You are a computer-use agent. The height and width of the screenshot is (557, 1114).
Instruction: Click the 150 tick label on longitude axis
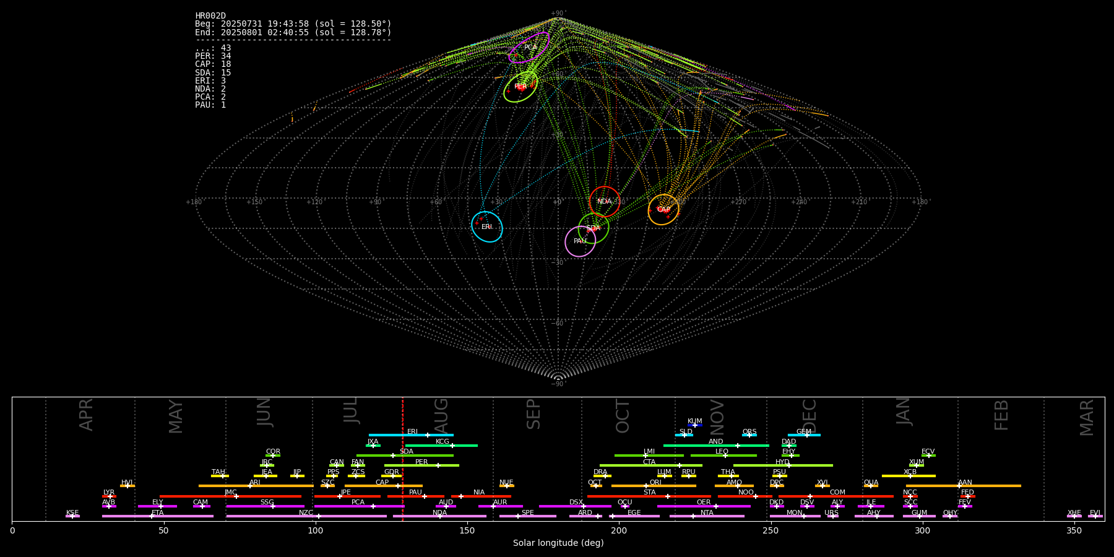(467, 531)
